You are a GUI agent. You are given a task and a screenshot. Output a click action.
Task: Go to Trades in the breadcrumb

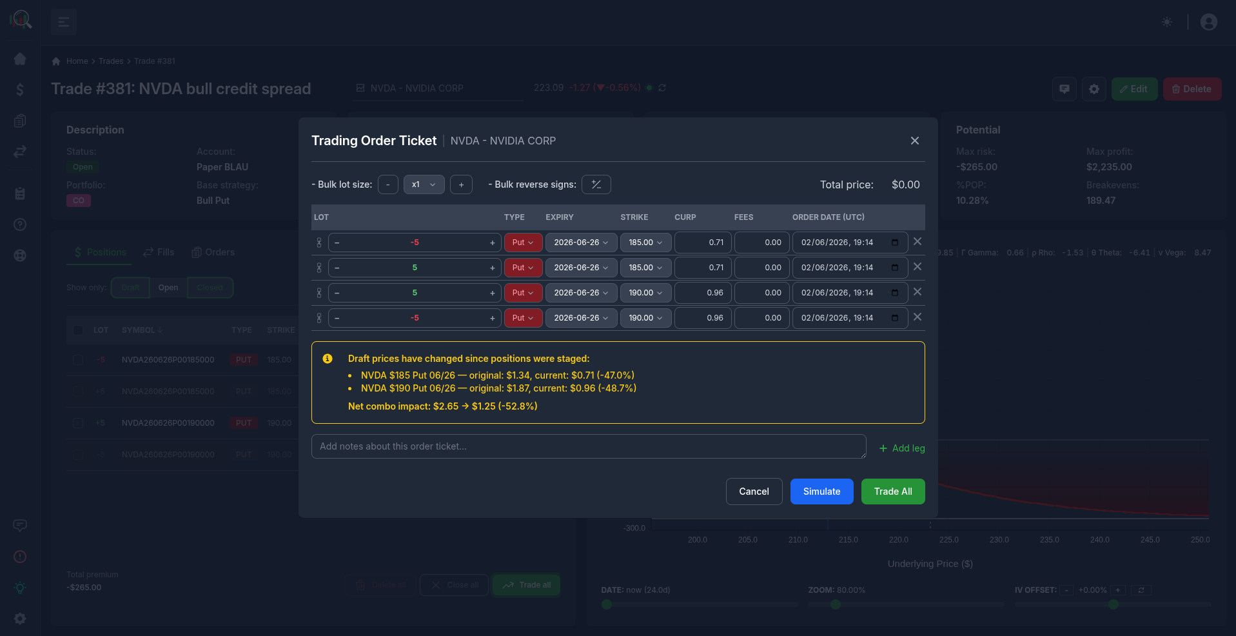tap(111, 61)
